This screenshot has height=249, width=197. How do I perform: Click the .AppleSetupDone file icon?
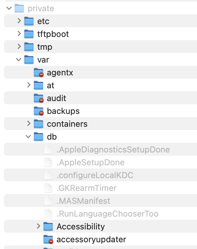(x=48, y=162)
